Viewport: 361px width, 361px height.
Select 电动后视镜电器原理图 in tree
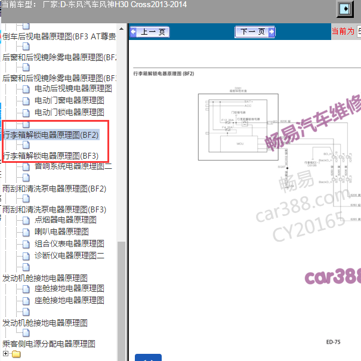click(x=73, y=89)
